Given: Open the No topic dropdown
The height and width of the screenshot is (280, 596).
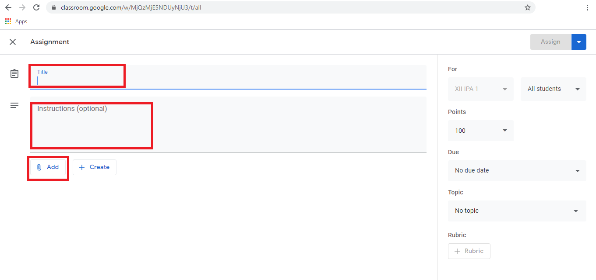Looking at the screenshot, I should [x=517, y=211].
